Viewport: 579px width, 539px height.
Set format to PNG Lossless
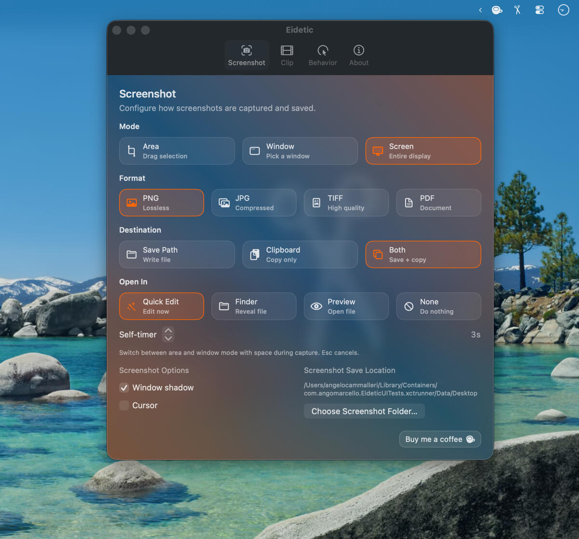click(x=162, y=203)
